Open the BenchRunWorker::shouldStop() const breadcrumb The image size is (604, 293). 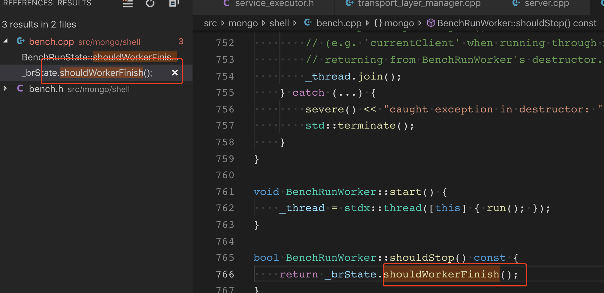[x=517, y=23]
